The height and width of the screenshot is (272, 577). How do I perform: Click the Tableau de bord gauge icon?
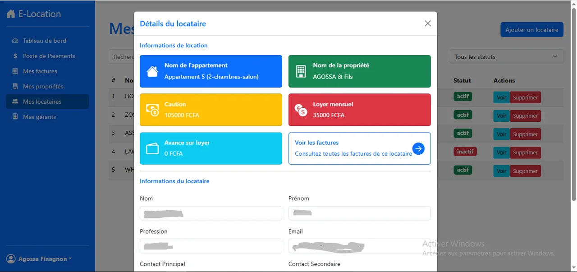(x=15, y=41)
